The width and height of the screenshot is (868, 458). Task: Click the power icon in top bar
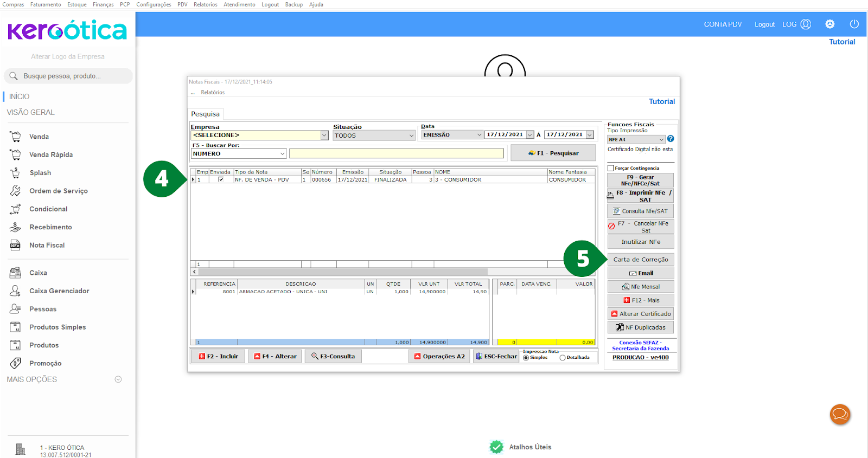pos(854,24)
